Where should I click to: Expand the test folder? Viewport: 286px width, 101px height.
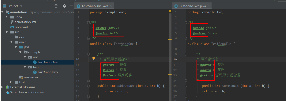[11, 82]
